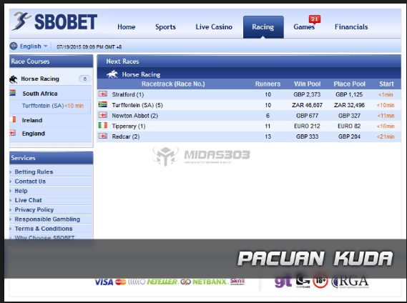Click the date and time display
Viewport: 407px width, 303px height.
point(89,47)
